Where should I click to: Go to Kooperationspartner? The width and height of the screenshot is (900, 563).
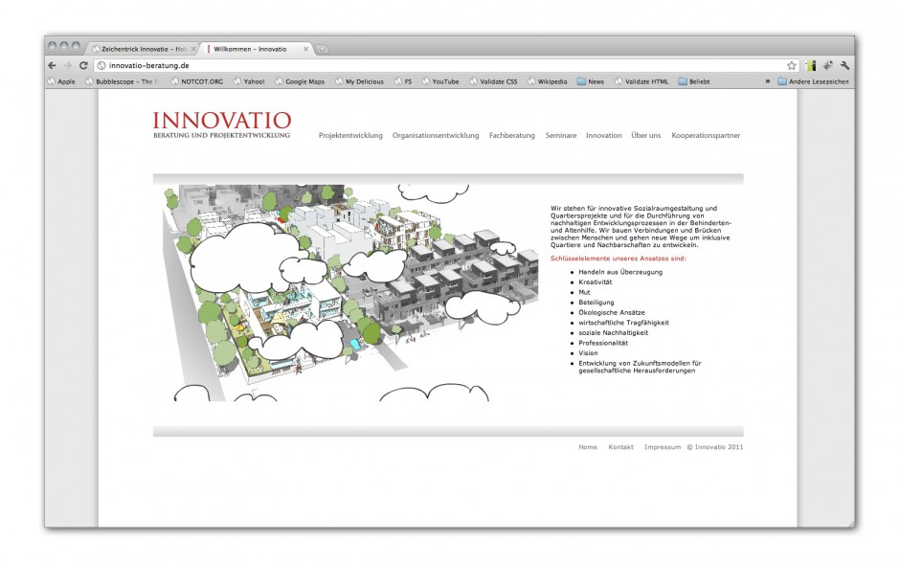[706, 135]
